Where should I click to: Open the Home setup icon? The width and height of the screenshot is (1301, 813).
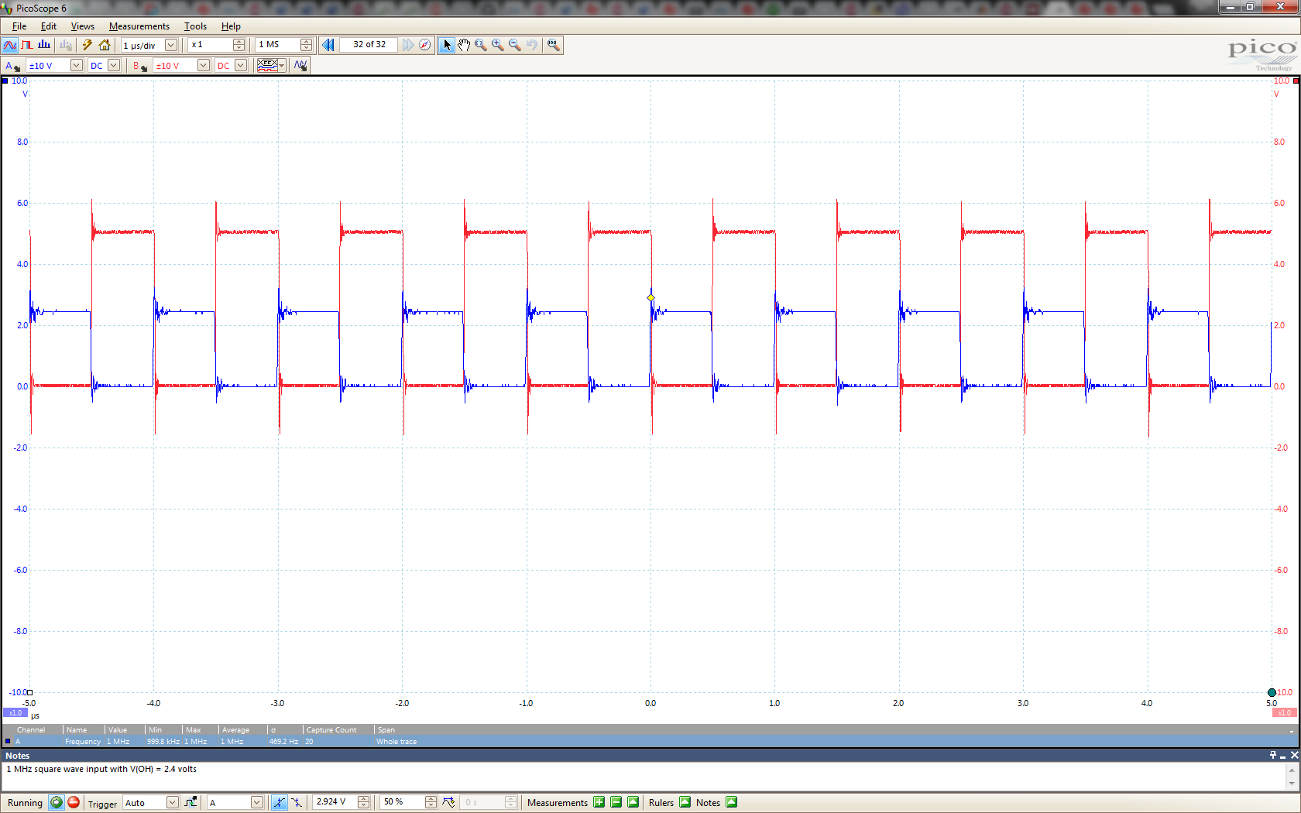(x=105, y=45)
